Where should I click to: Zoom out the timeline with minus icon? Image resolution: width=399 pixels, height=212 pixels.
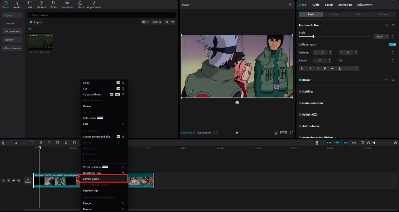pyautogui.click(x=368, y=143)
